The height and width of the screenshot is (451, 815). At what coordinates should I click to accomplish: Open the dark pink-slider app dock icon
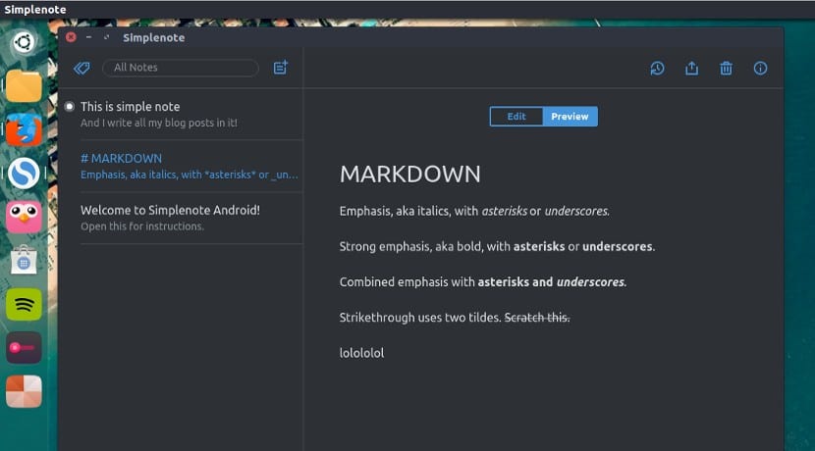(x=24, y=348)
